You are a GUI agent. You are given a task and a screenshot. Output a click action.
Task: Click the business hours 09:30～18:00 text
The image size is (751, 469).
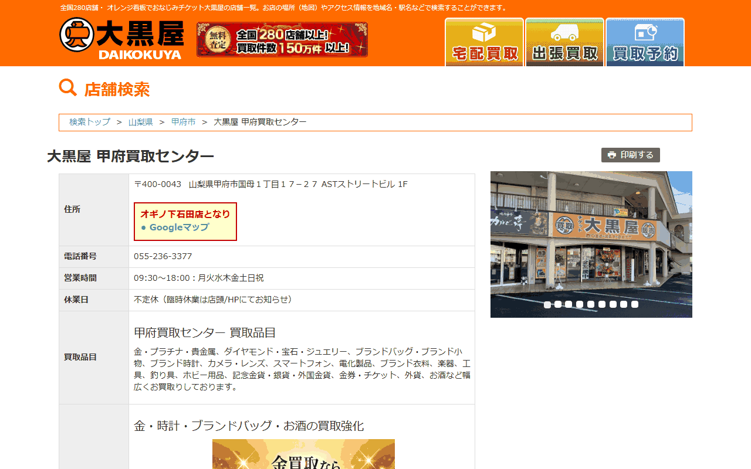point(199,278)
